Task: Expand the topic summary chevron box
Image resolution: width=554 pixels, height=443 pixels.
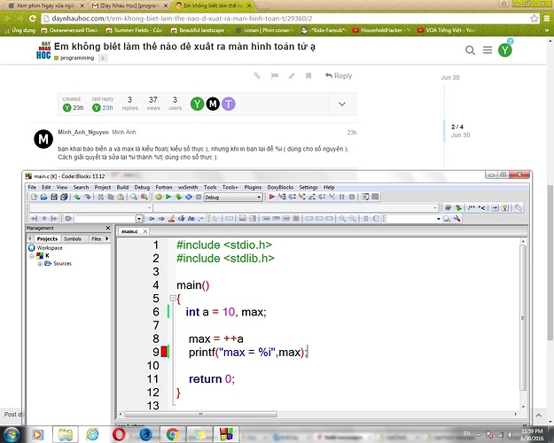Action: click(342, 105)
